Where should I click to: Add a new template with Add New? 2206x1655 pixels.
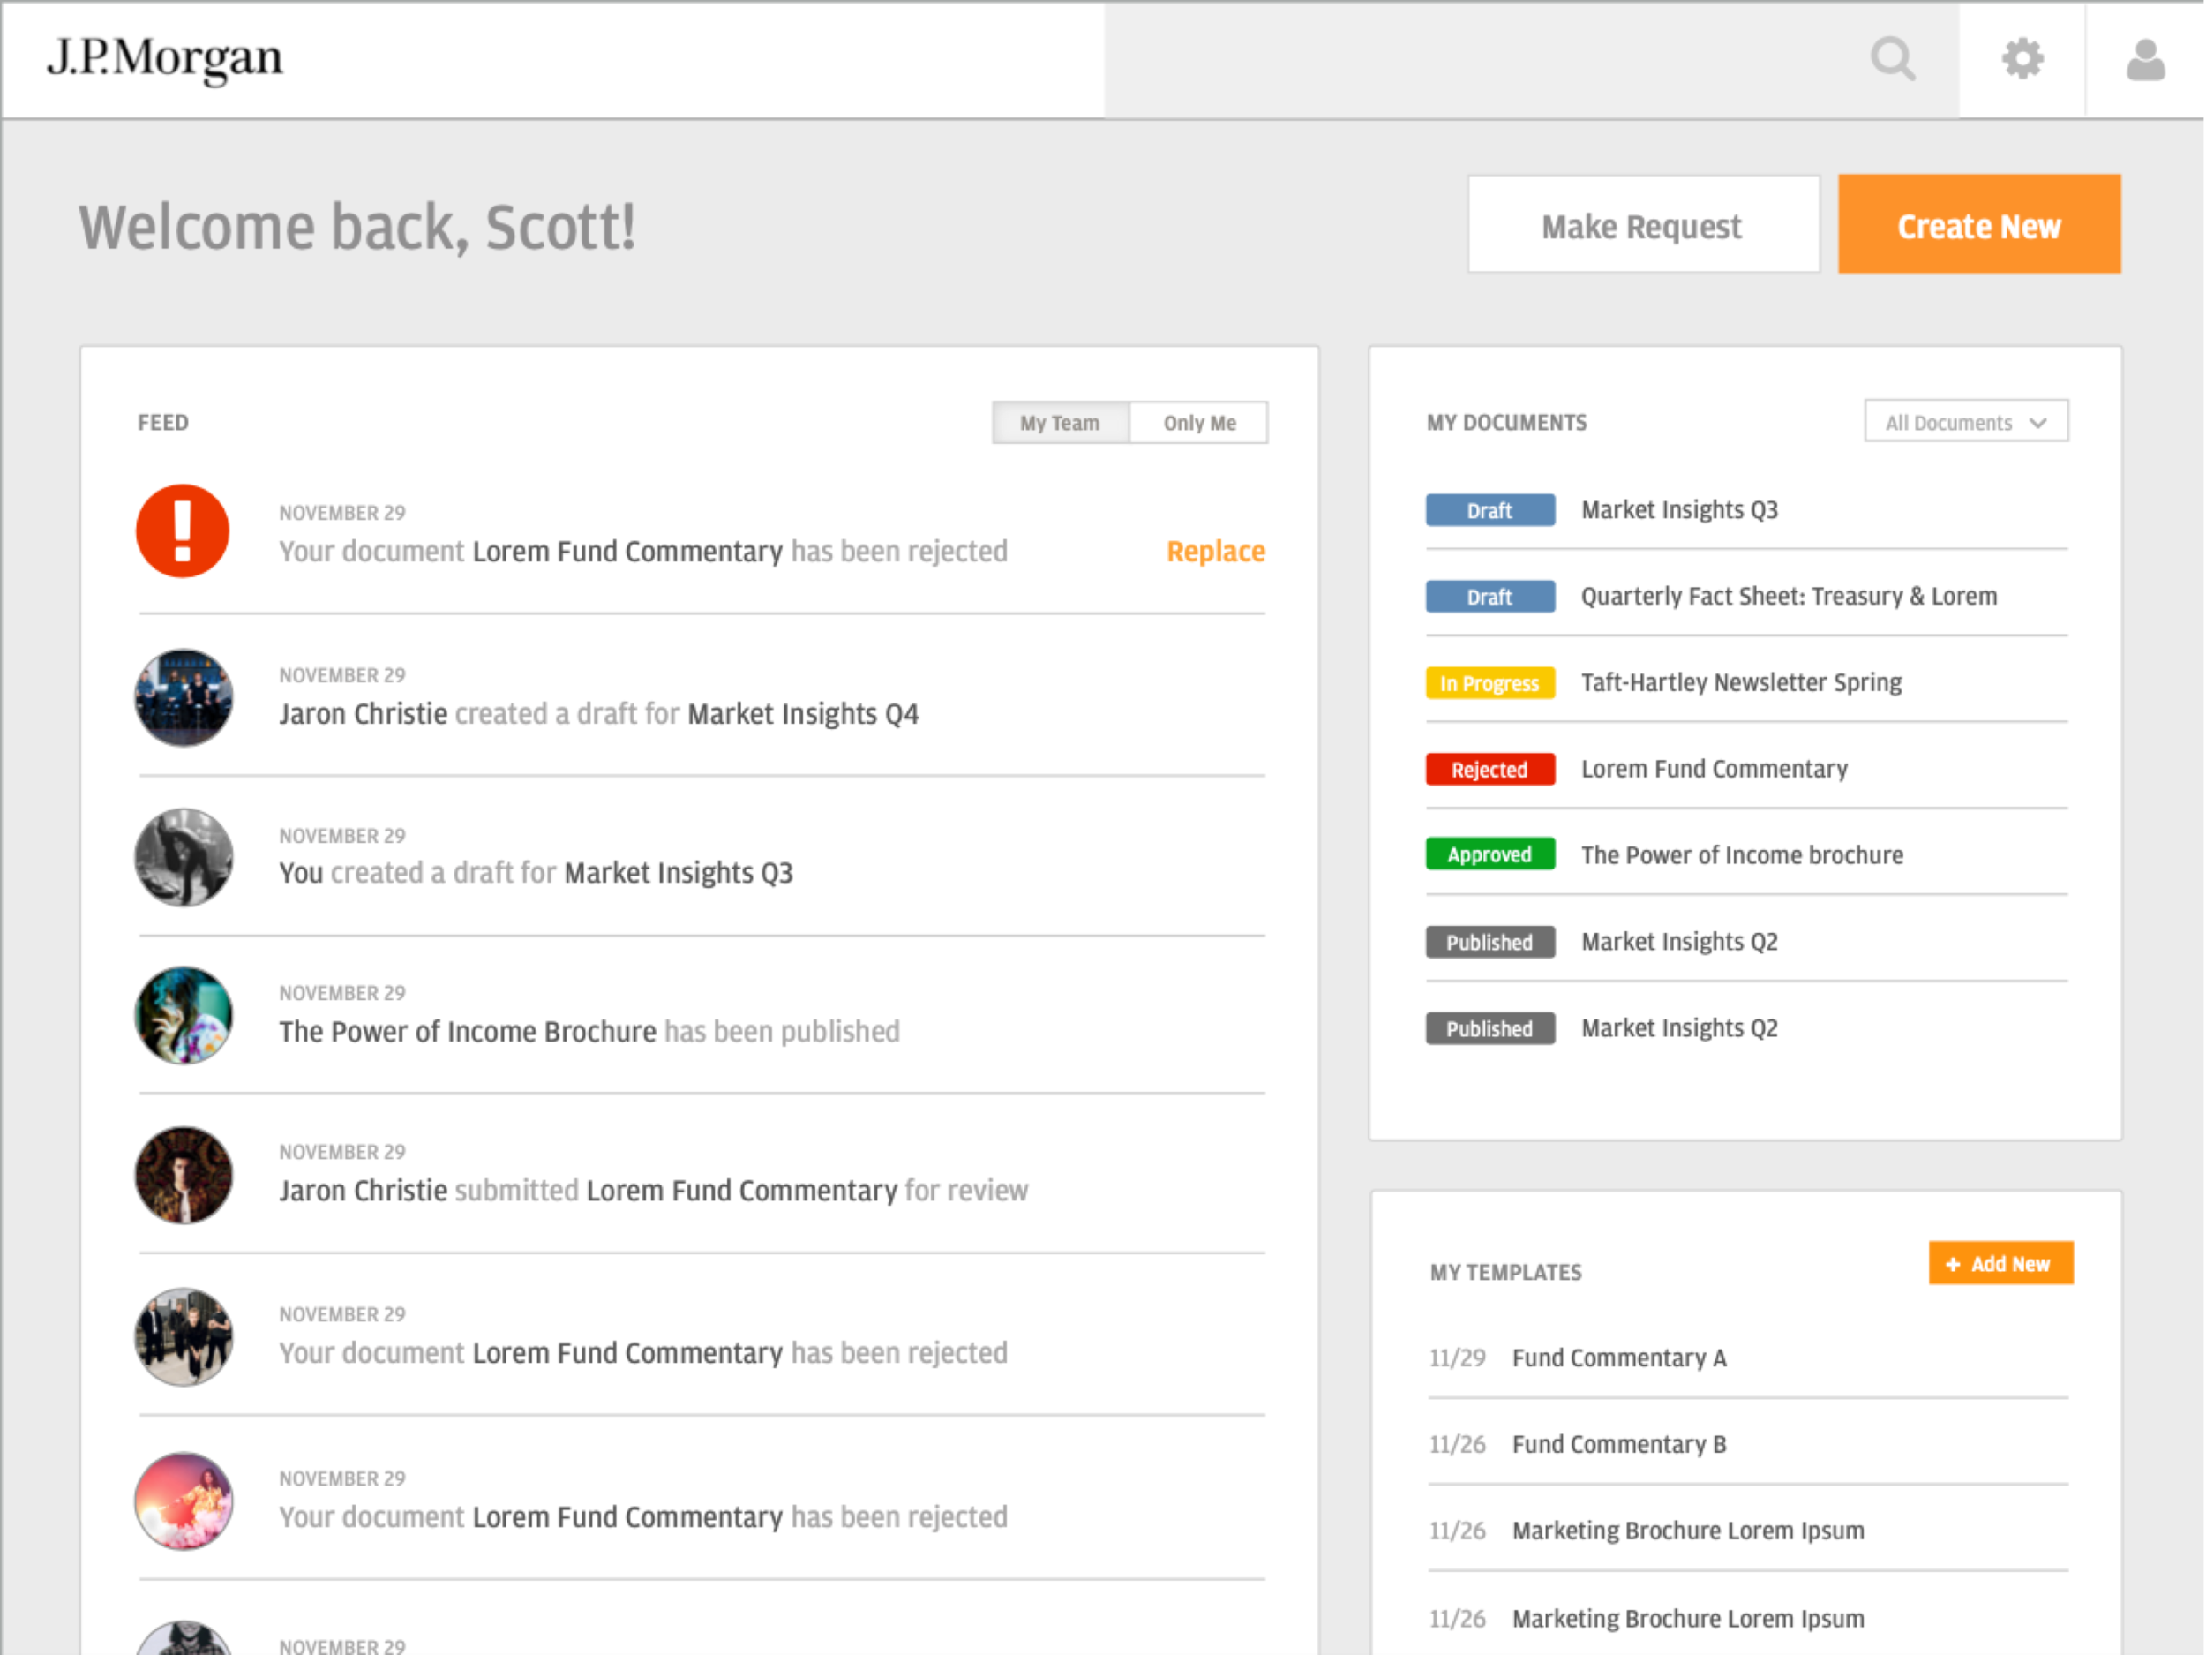[2000, 1263]
